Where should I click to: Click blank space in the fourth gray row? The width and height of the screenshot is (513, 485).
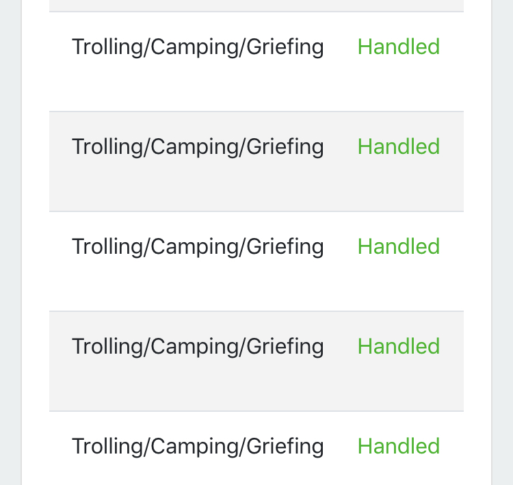256,384
